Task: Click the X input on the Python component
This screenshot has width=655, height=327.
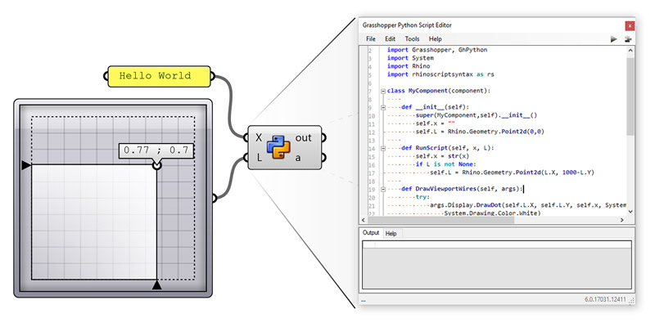Action: pyautogui.click(x=258, y=137)
